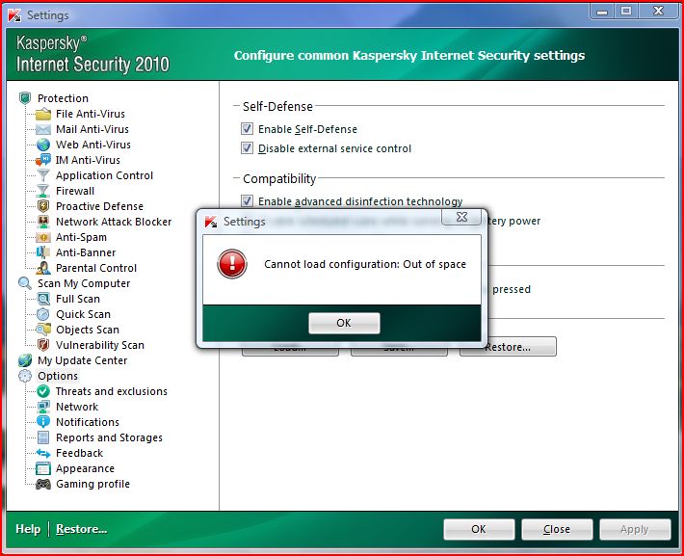The width and height of the screenshot is (684, 556).
Task: Click the Close button at the bottom
Action: pos(557,529)
